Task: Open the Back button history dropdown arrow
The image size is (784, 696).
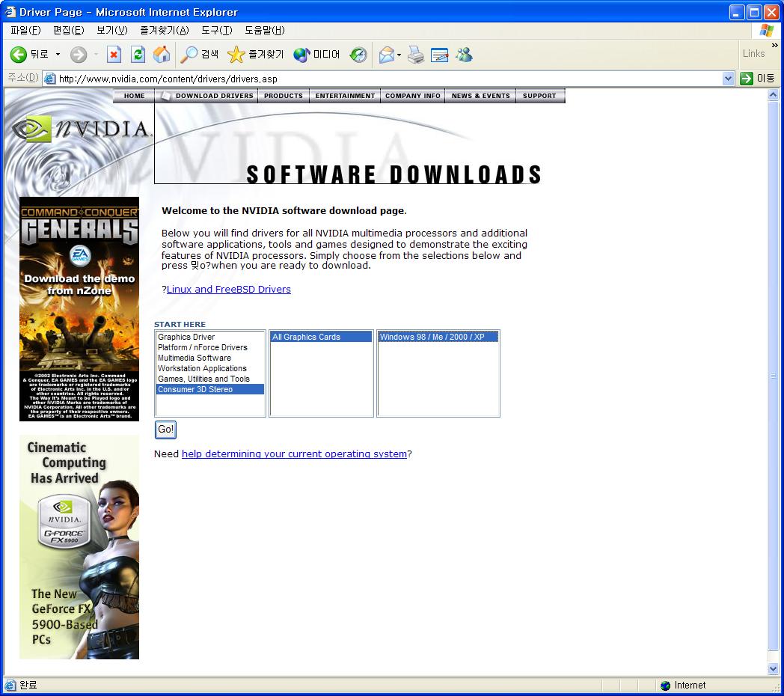Action: click(58, 55)
